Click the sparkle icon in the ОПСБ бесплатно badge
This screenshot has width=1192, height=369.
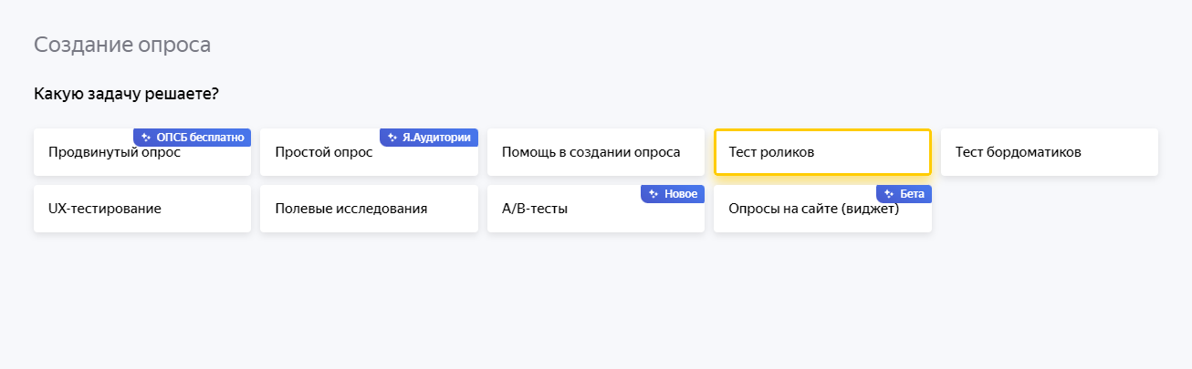(x=146, y=138)
